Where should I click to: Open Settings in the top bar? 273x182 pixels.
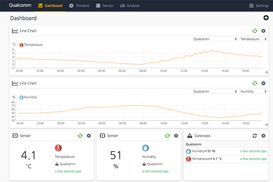(259, 6)
